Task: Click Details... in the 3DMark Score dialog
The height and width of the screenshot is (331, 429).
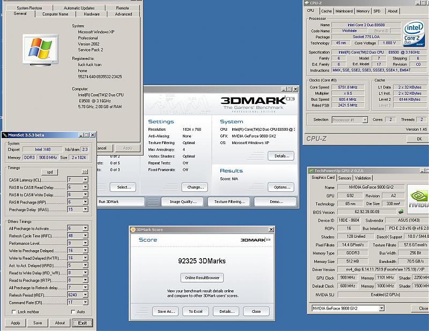Action: click(226, 311)
